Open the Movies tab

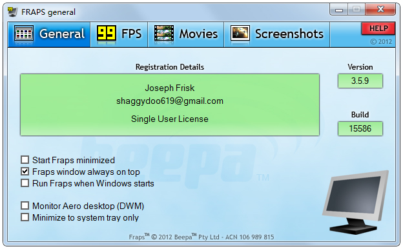tap(186, 34)
